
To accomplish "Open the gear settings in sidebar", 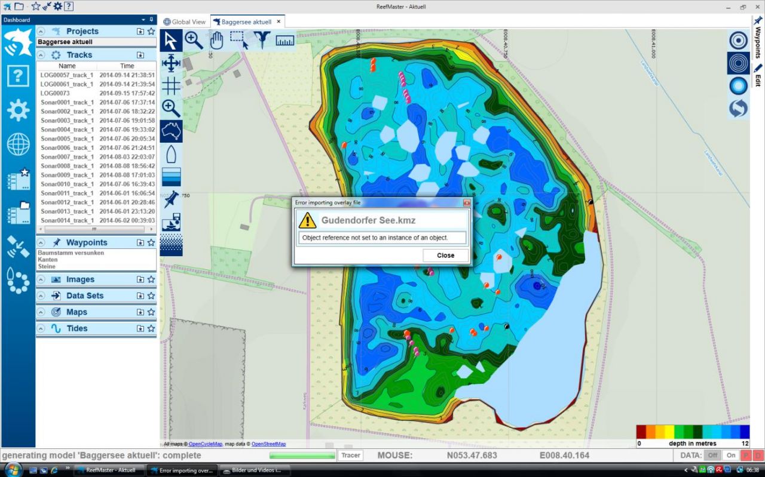I will pos(18,110).
